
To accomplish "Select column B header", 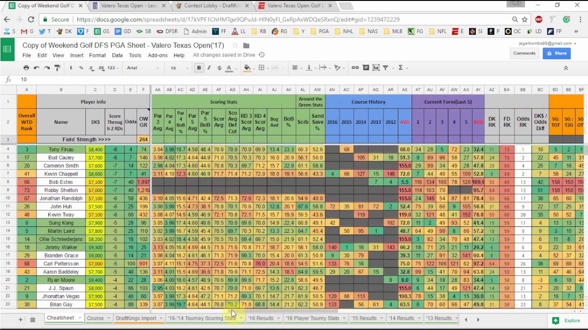I will (x=61, y=90).
